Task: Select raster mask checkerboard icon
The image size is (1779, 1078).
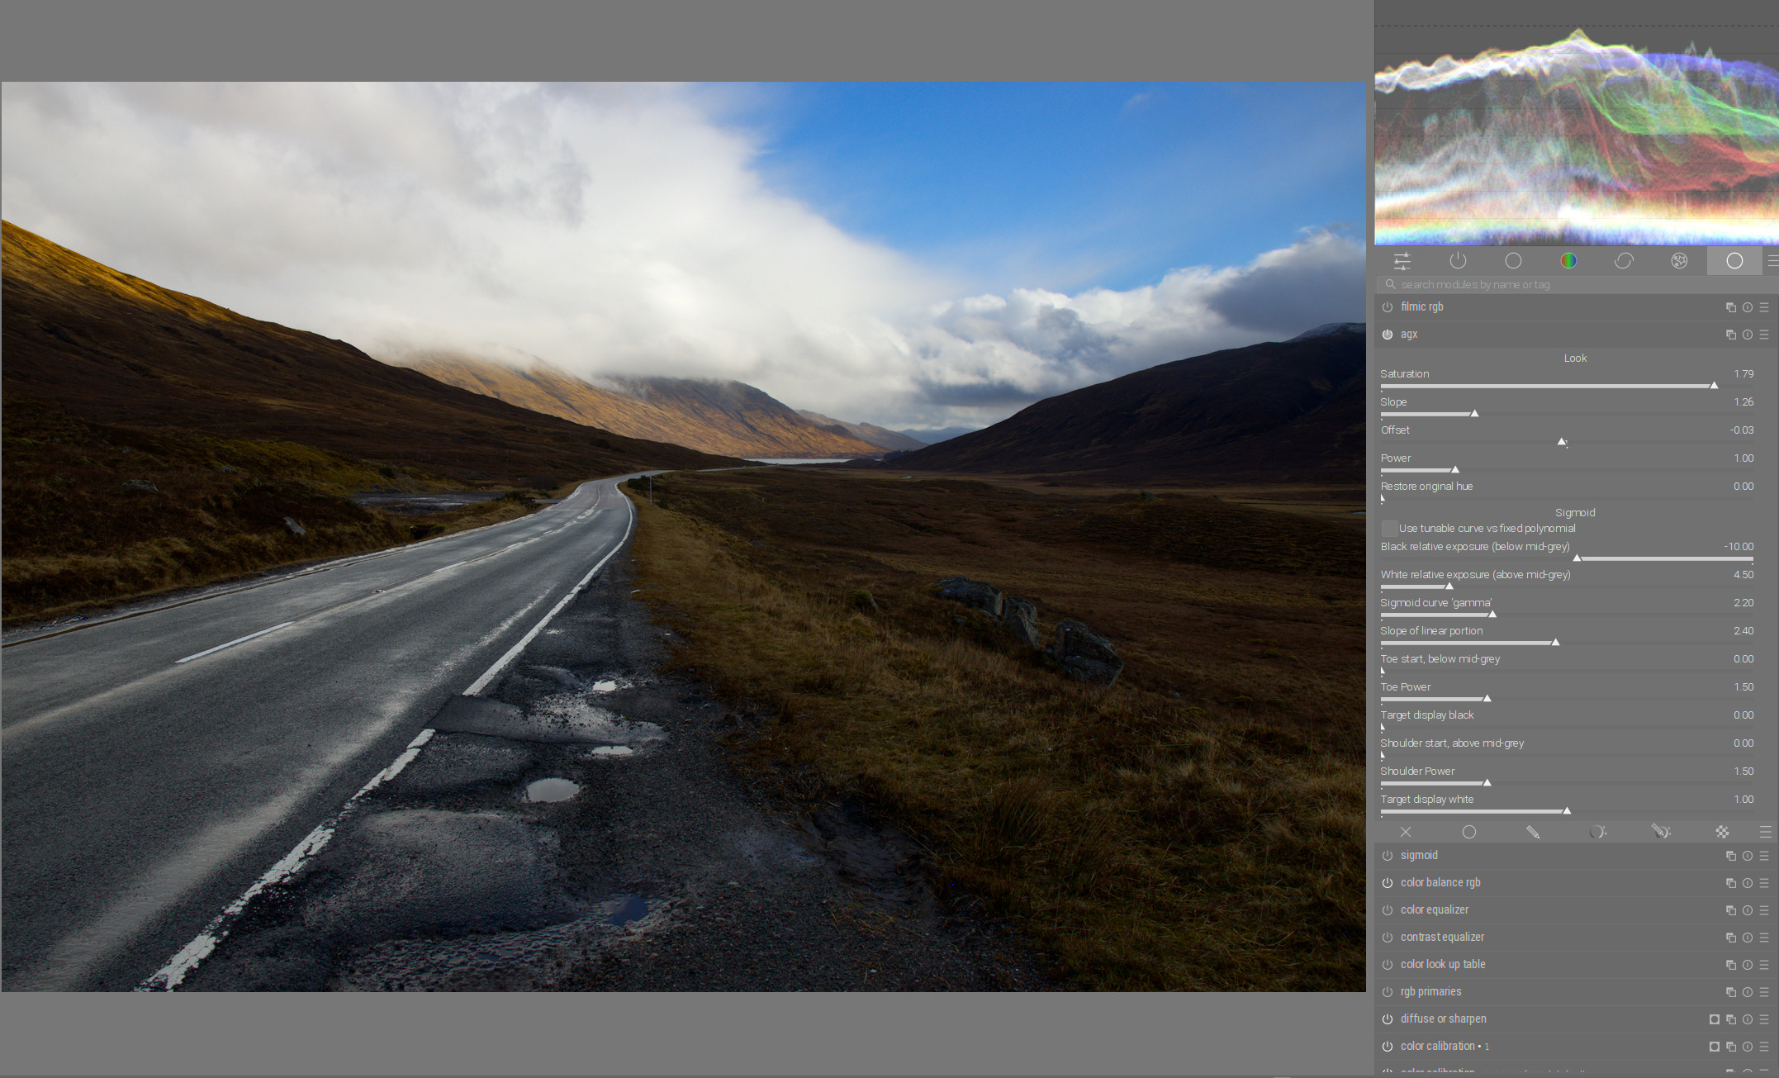Action: pos(1722,832)
